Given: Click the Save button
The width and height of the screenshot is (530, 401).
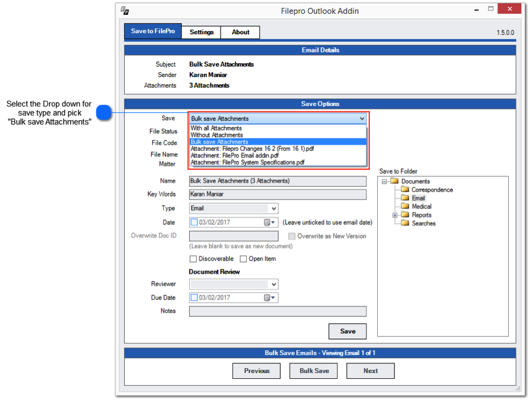Looking at the screenshot, I should pos(348,332).
